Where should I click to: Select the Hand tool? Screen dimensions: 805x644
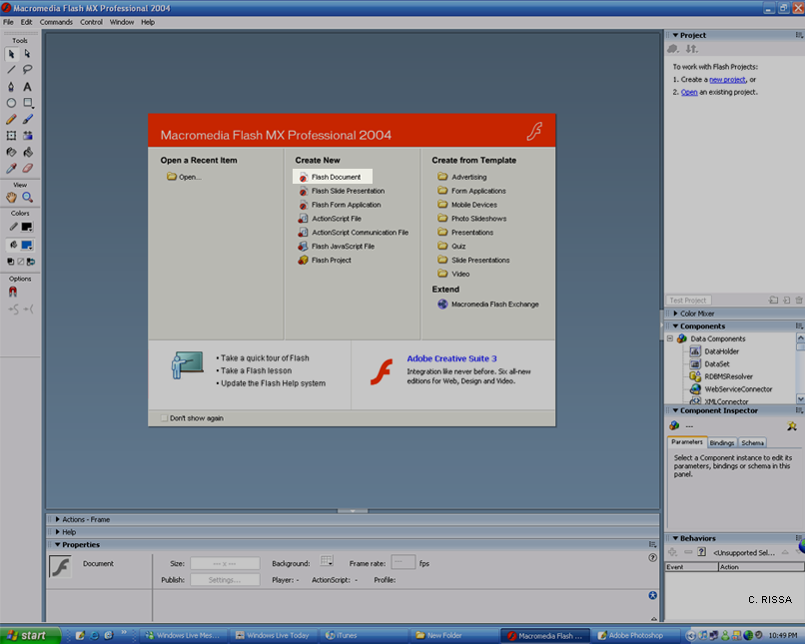[x=11, y=197]
